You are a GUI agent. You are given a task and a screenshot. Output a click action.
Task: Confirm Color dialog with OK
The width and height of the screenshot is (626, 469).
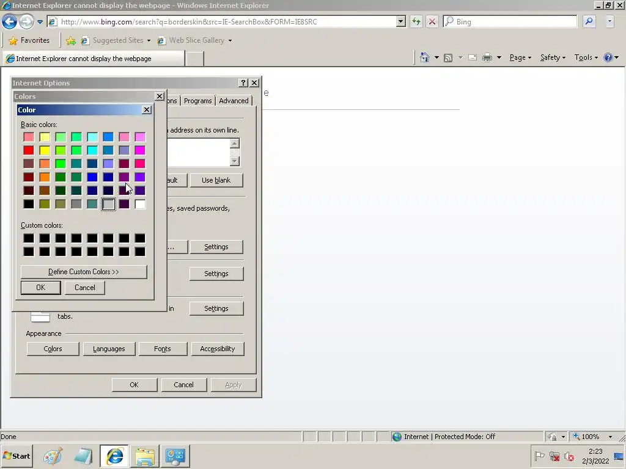pos(41,288)
